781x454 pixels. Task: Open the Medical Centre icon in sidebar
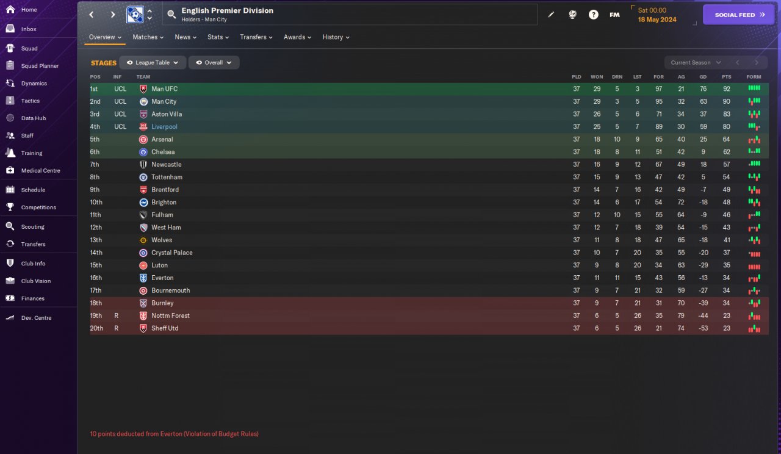click(x=10, y=170)
